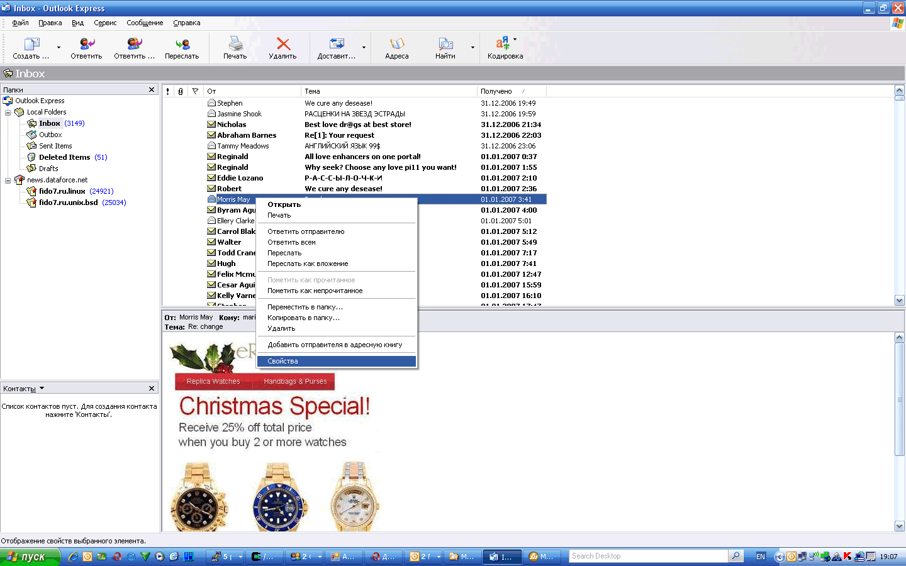Screen dimensions: 906x566
Task: Choose Копировать в папку… in the context menu
Action: tap(337, 318)
